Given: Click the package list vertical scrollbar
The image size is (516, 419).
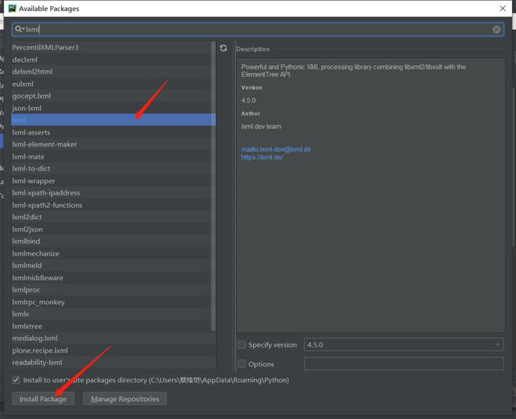Looking at the screenshot, I should click(213, 188).
